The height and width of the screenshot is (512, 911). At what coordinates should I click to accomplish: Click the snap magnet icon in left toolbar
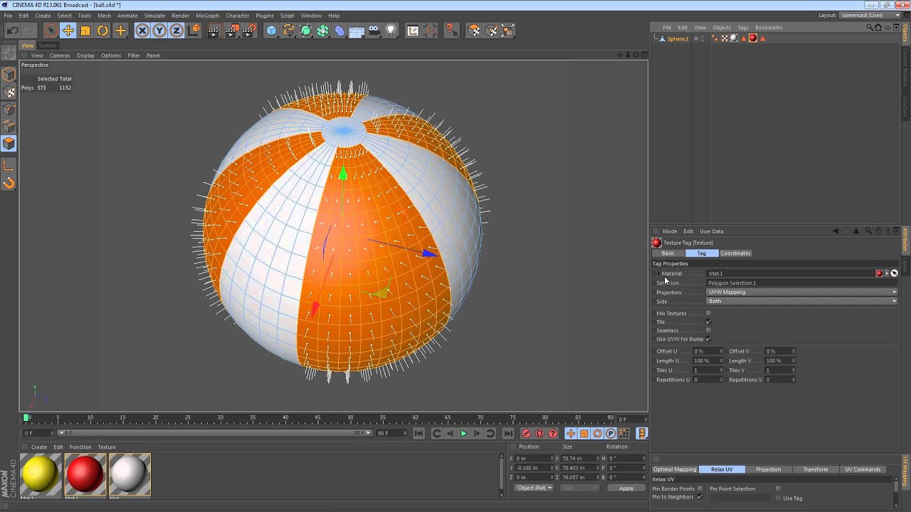(9, 183)
